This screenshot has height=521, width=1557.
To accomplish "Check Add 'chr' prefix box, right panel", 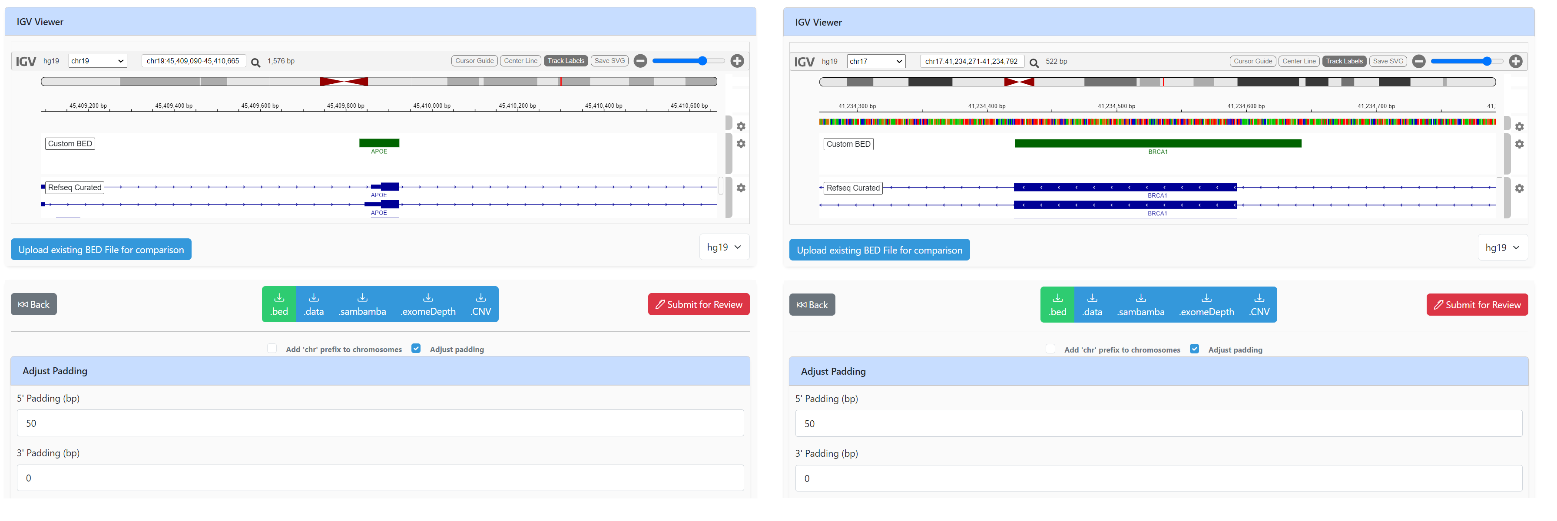I will tap(1050, 350).
